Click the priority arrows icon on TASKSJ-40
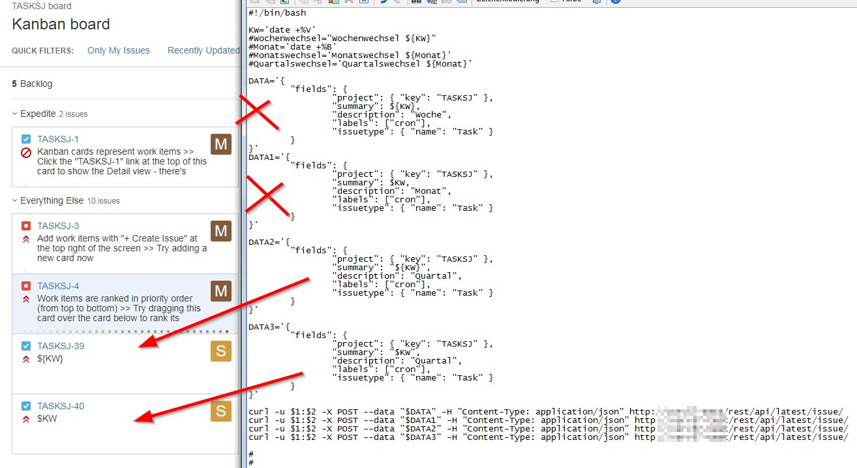857x468 pixels. pyautogui.click(x=26, y=419)
